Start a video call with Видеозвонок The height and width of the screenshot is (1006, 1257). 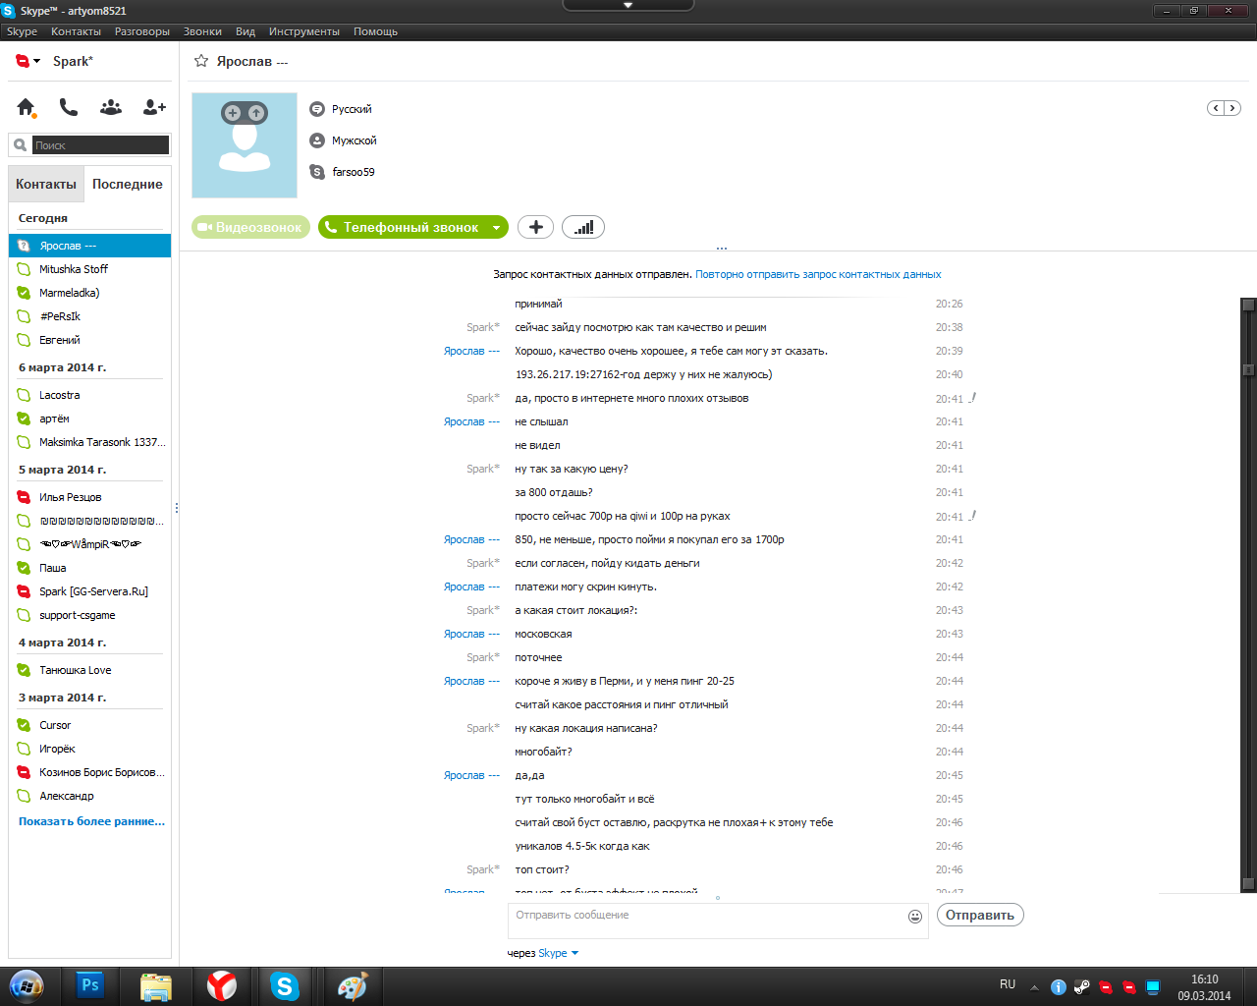click(x=250, y=227)
